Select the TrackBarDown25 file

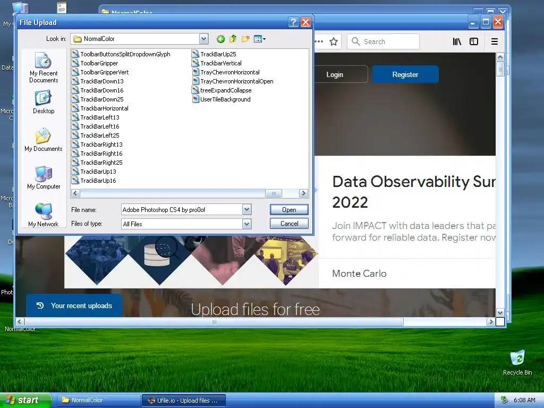[x=98, y=99]
